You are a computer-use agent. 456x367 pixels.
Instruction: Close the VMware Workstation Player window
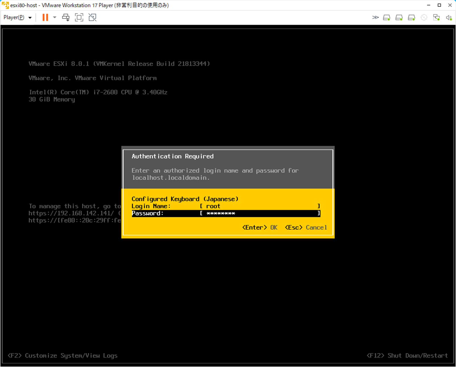[450, 5]
